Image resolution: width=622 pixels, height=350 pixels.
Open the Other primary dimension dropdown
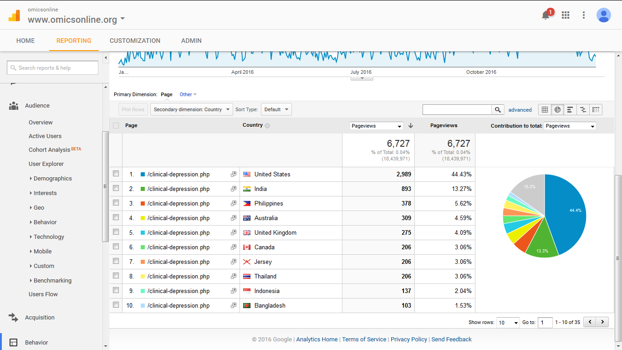click(188, 94)
